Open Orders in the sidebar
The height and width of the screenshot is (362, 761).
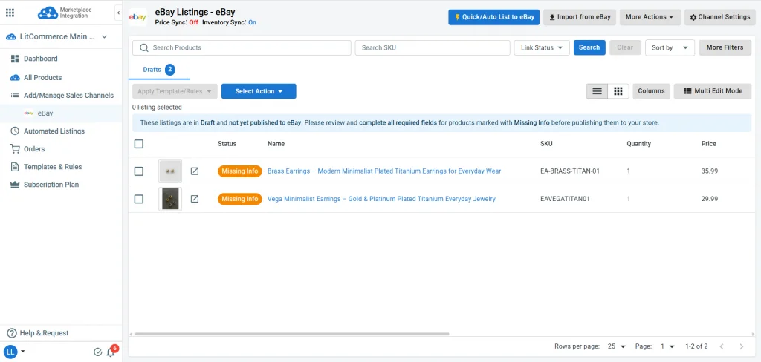pyautogui.click(x=34, y=149)
